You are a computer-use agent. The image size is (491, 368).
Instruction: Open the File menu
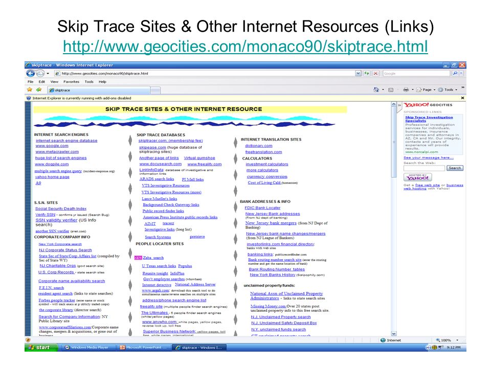click(30, 82)
